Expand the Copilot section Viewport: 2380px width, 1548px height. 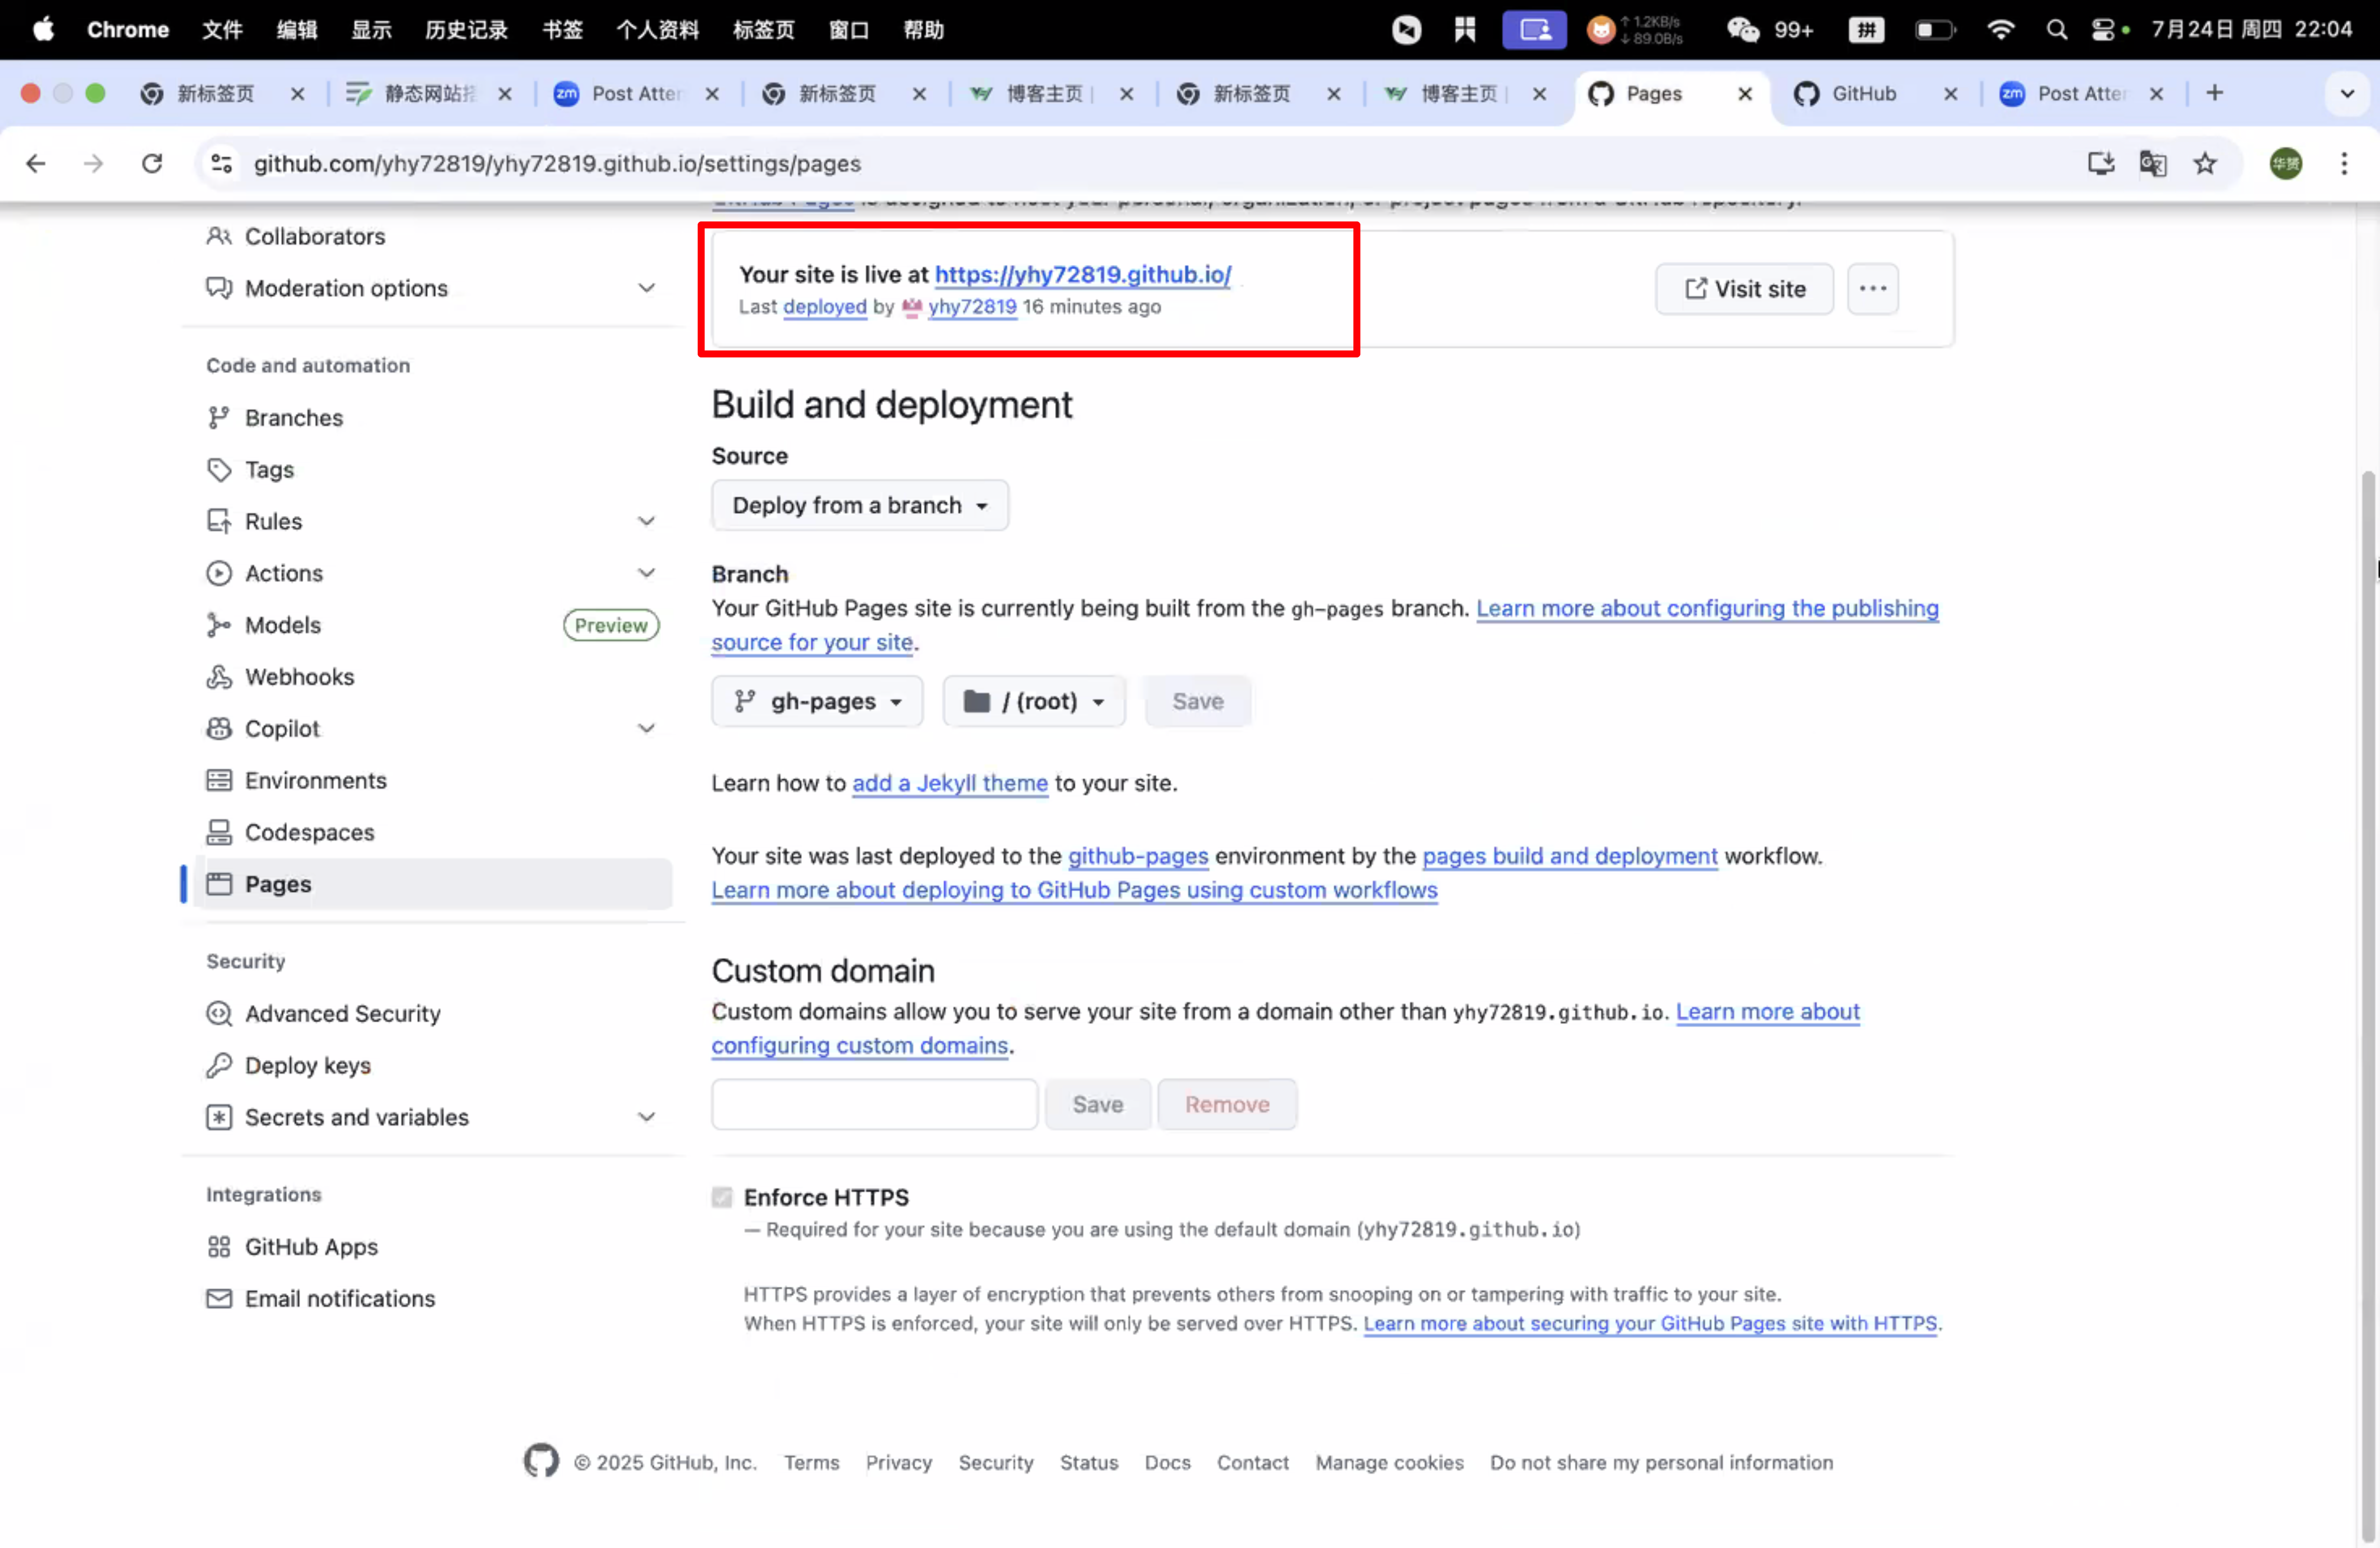(647, 728)
